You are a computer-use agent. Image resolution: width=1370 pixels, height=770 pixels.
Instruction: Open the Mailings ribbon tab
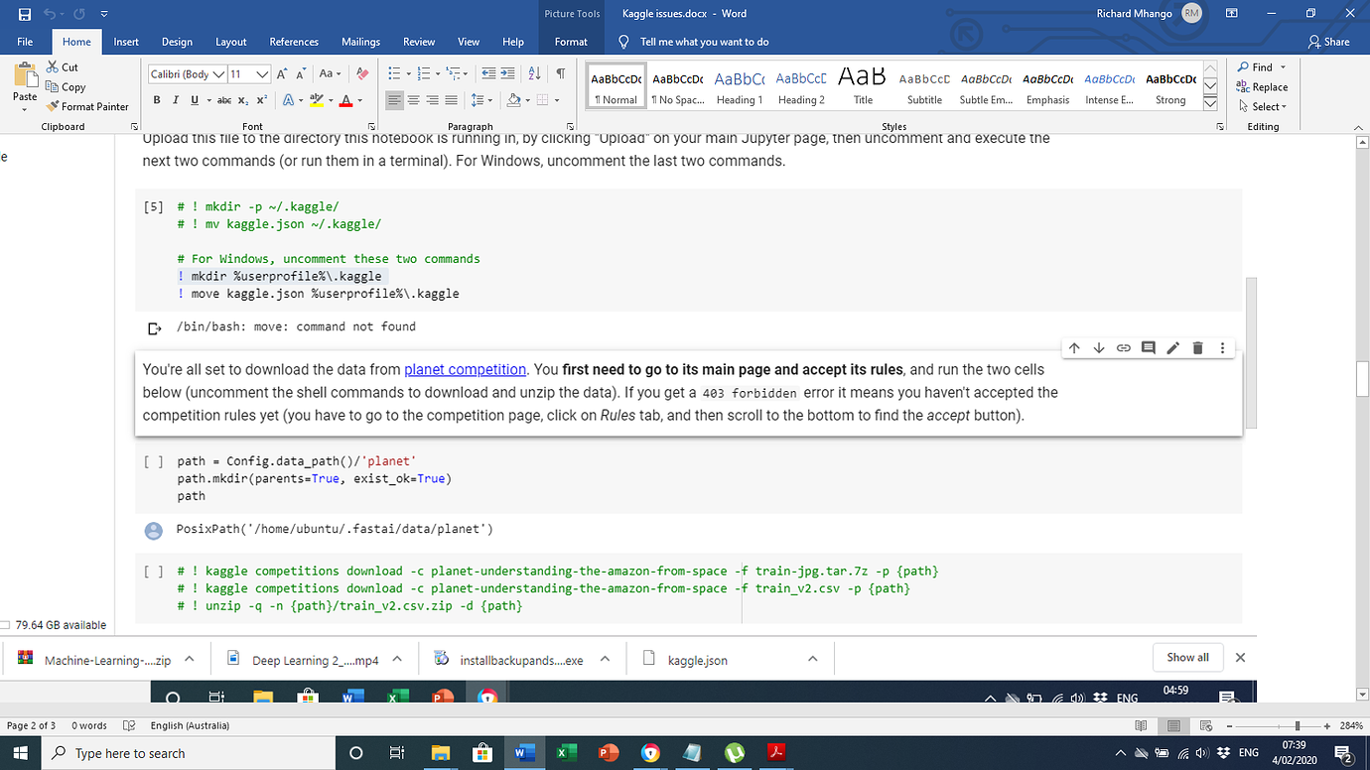tap(359, 42)
